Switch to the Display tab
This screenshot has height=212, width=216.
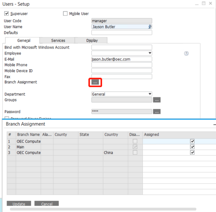tap(92, 41)
